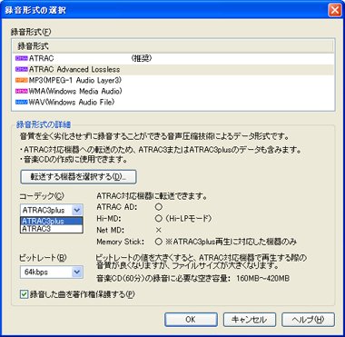Confirm with the OK button
Screen dimensions: 345x337
[191, 320]
